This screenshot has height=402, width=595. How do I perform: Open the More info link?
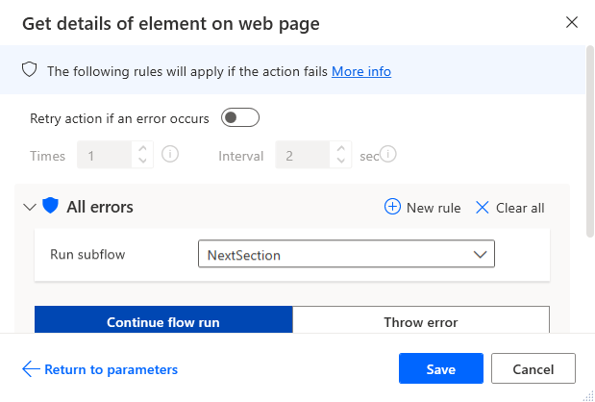(x=361, y=70)
